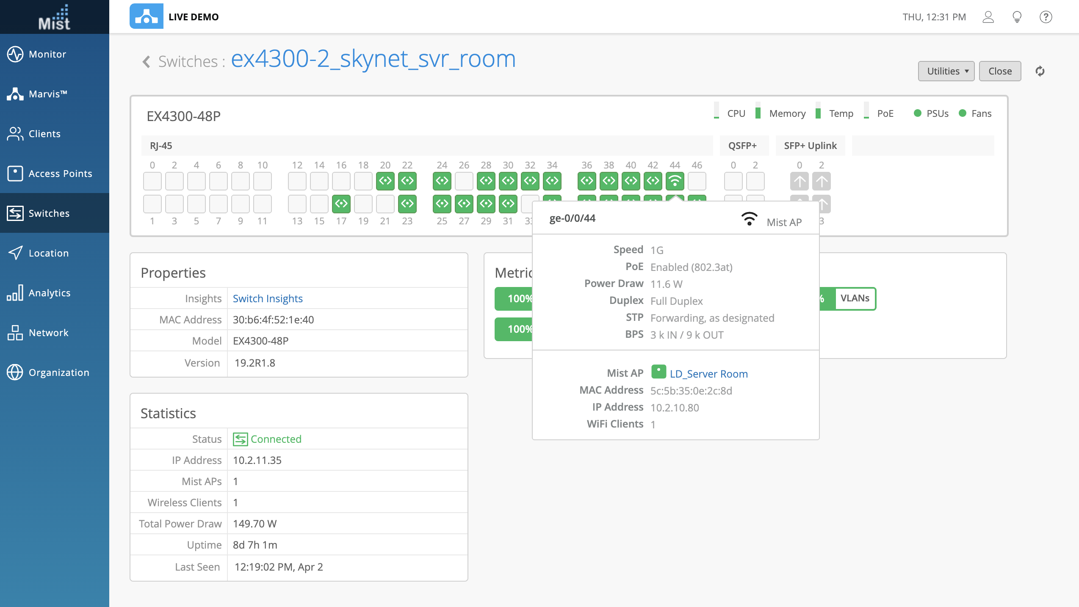Click VLANs metric badge

coord(855,298)
